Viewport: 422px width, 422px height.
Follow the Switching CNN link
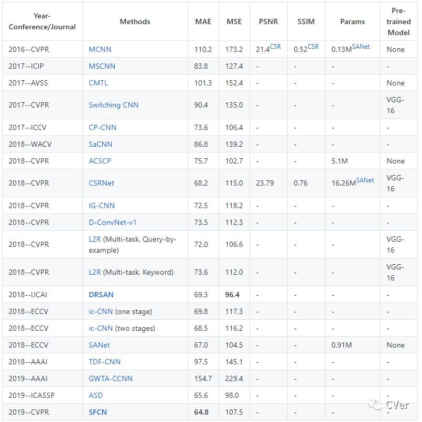pyautogui.click(x=113, y=105)
